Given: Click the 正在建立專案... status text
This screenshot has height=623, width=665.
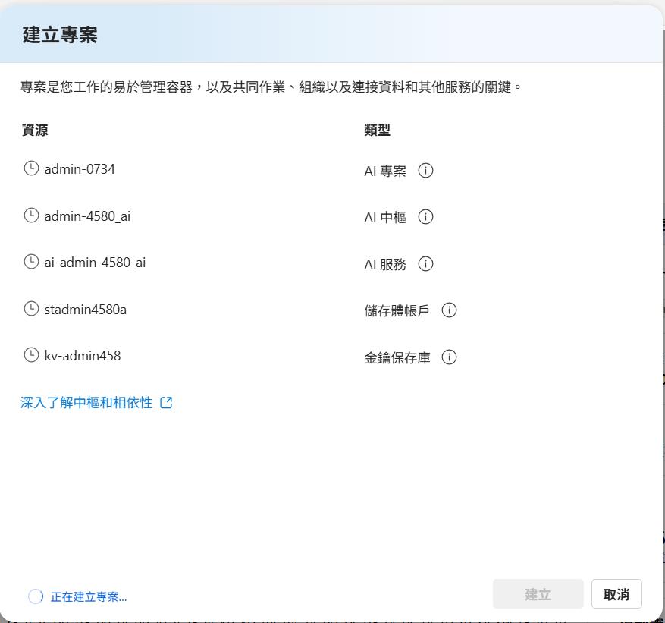Looking at the screenshot, I should point(89,597).
